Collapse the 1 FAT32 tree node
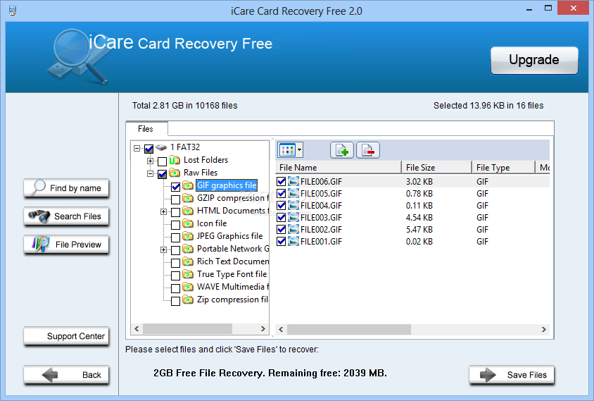This screenshot has width=594, height=401. (137, 148)
